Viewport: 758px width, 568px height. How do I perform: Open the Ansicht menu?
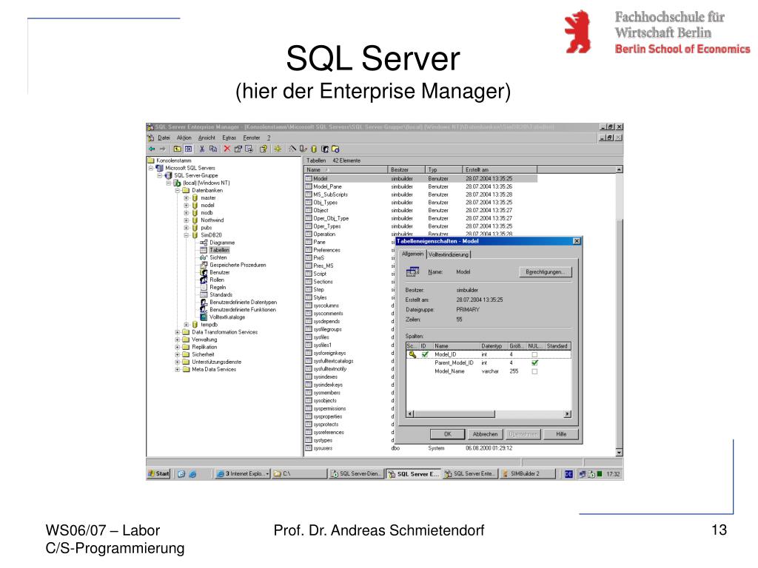click(x=207, y=138)
